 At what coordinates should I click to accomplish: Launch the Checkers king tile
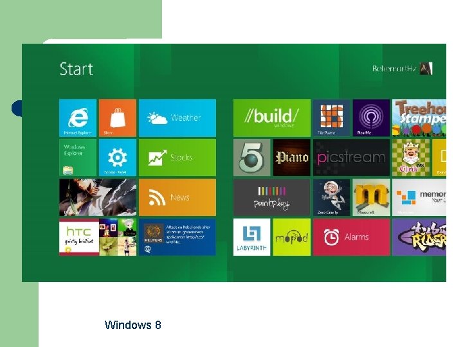pos(411,157)
